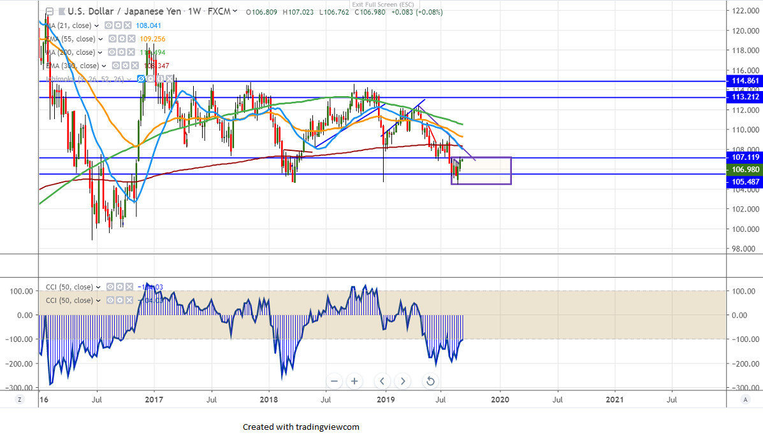
Task: Click the zoom out minus button
Action: click(333, 381)
